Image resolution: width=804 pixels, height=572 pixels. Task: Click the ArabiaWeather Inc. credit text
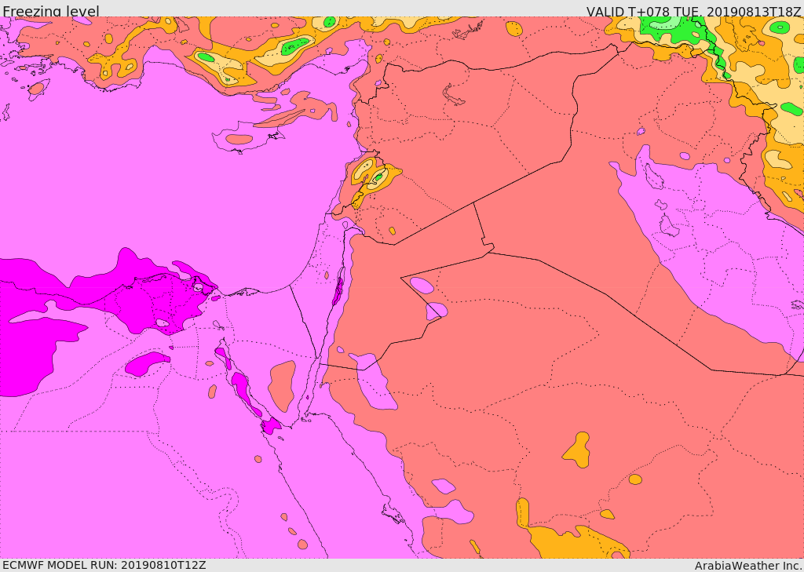point(748,565)
